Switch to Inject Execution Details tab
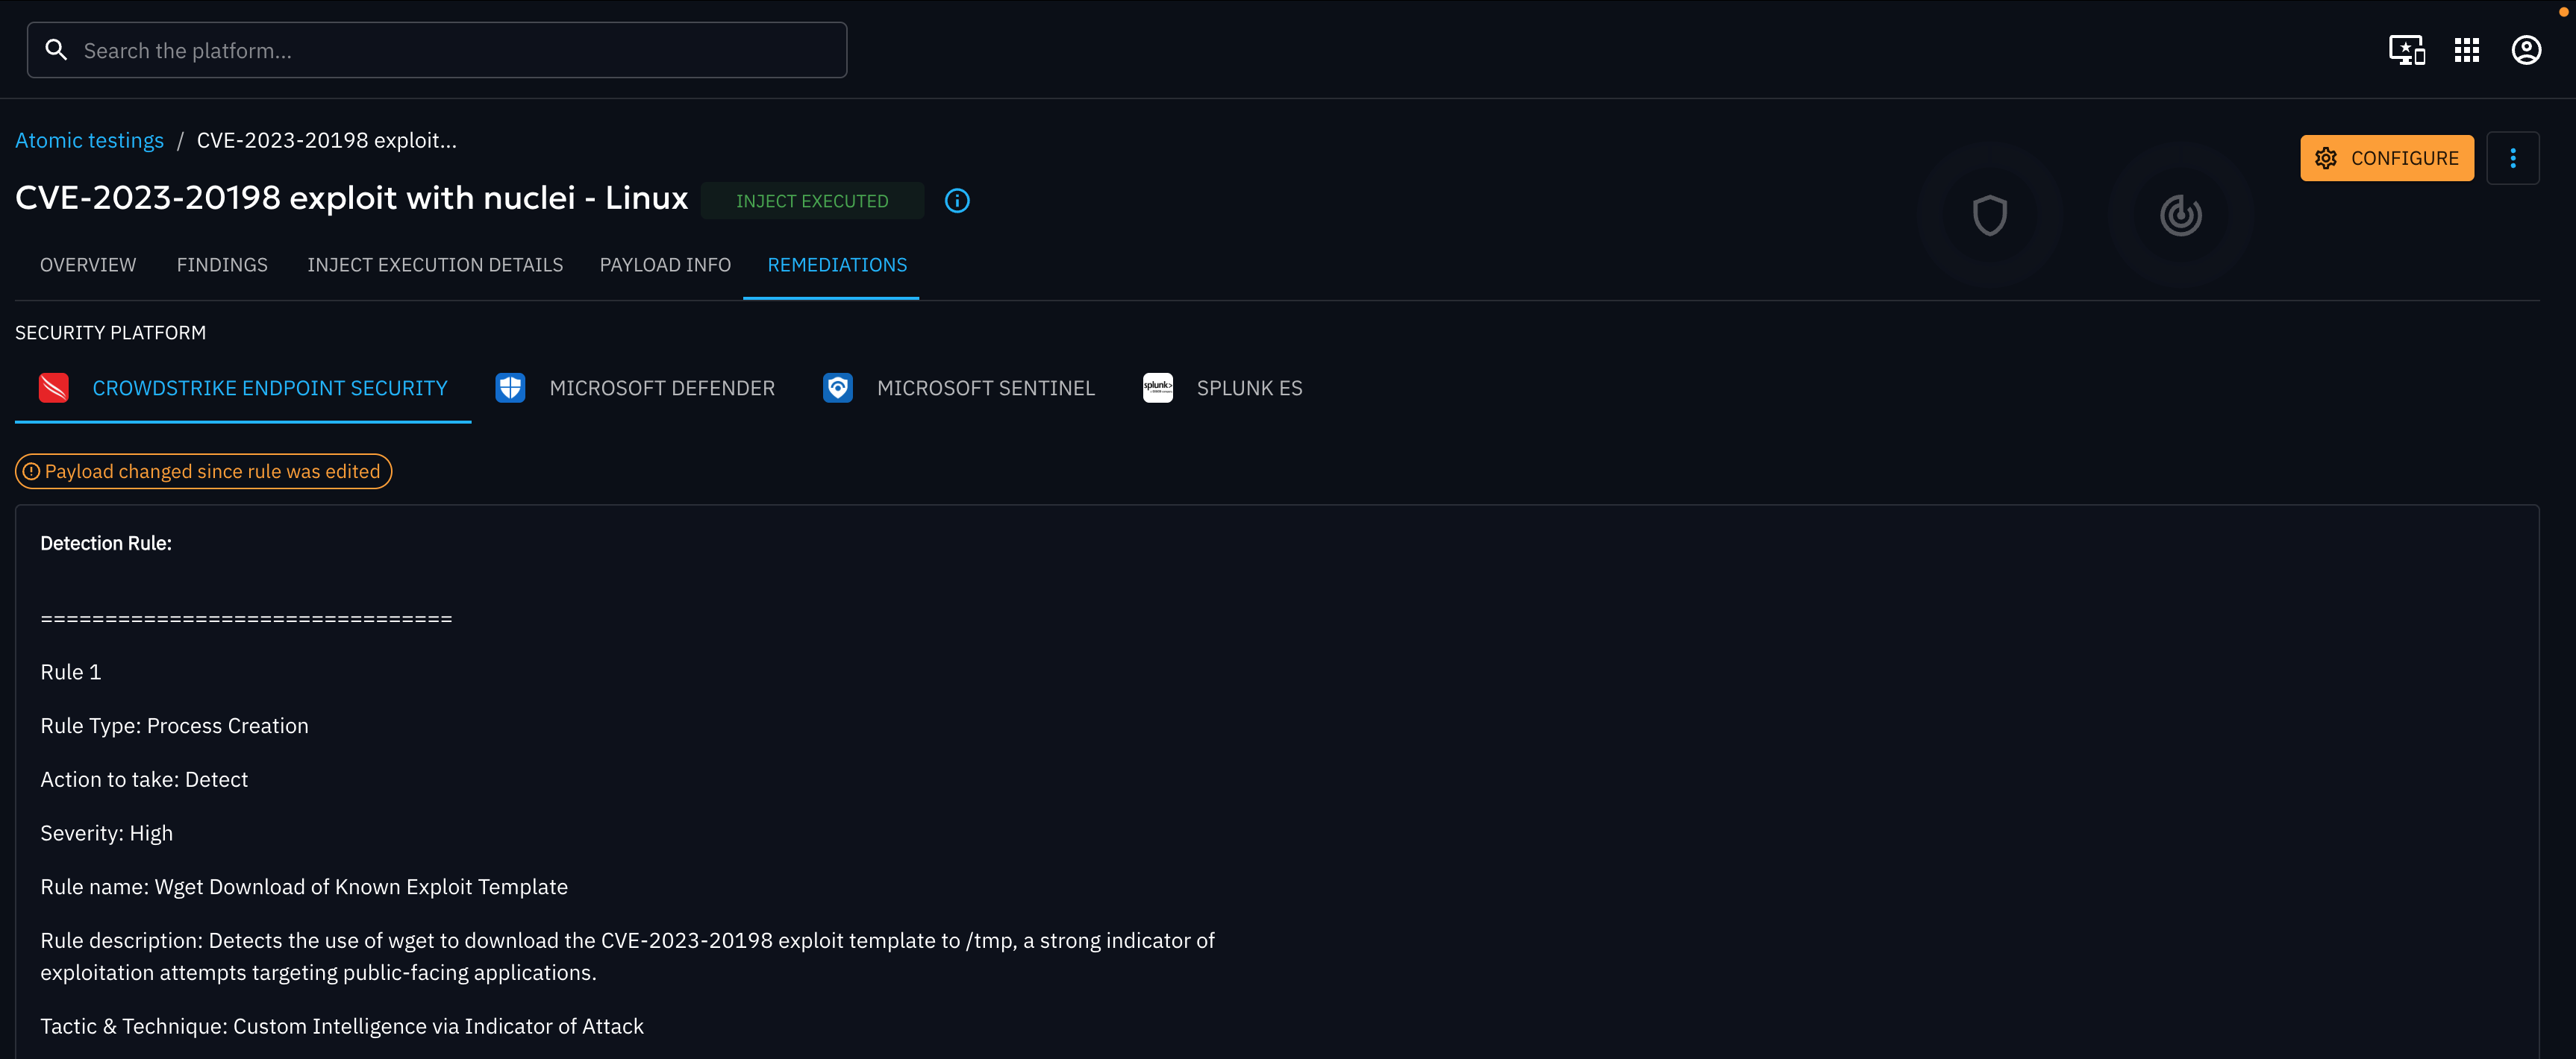 435,265
